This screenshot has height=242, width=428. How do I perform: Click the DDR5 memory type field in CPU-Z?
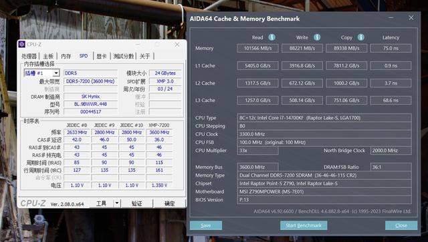pyautogui.click(x=91, y=73)
